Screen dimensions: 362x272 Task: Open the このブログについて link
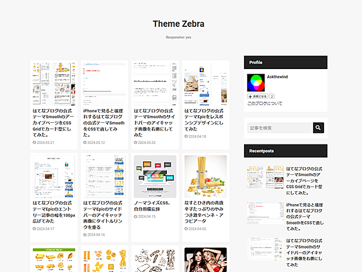pos(264,104)
